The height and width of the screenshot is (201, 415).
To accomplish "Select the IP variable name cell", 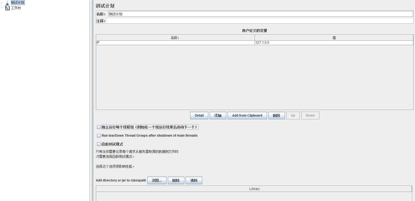I will point(175,43).
